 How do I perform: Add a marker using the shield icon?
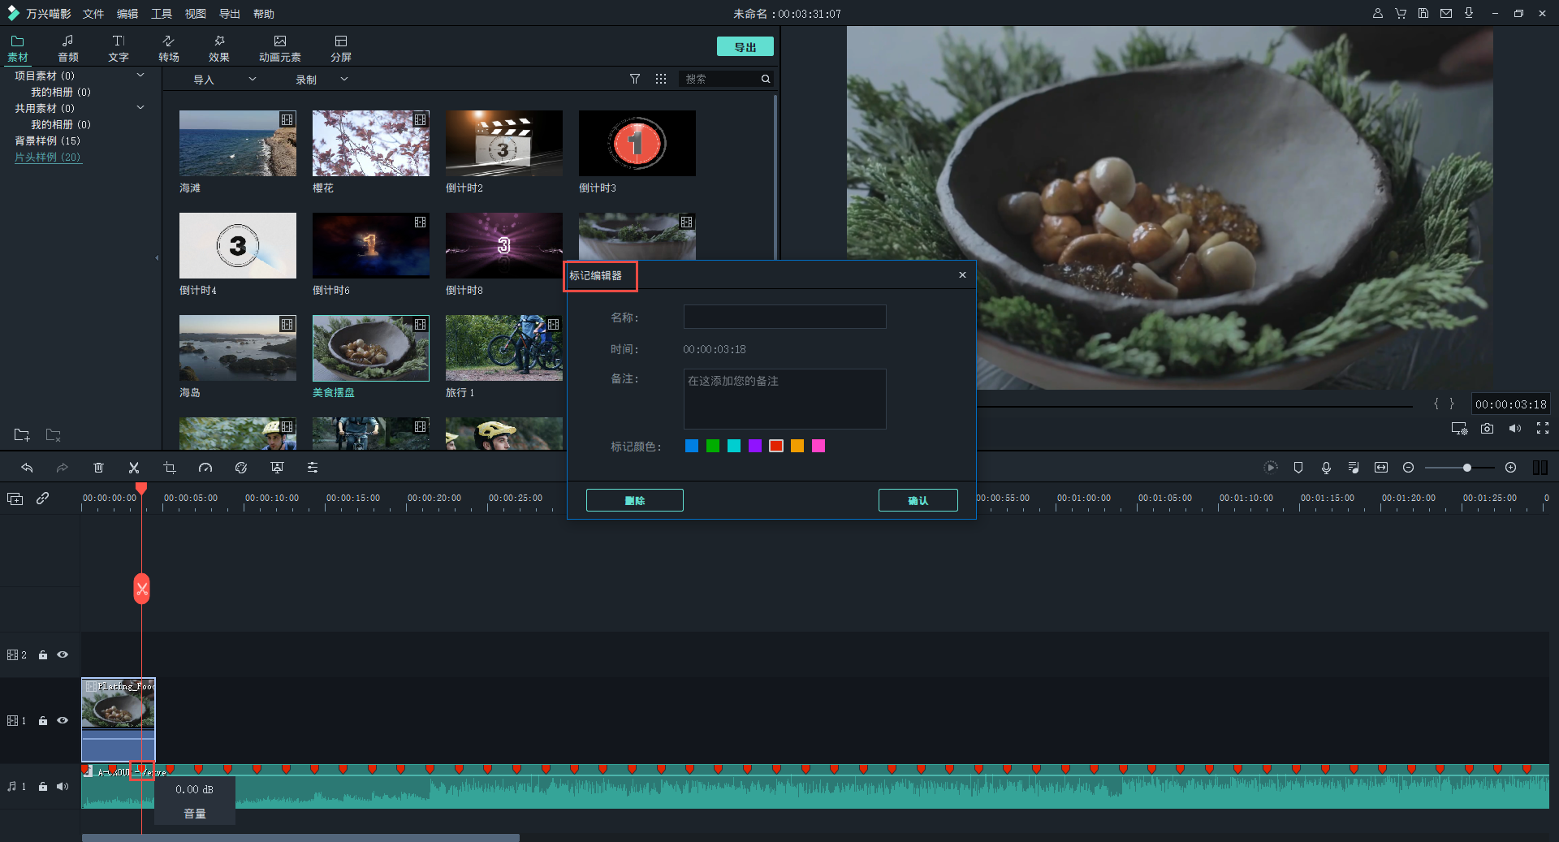(x=1298, y=468)
